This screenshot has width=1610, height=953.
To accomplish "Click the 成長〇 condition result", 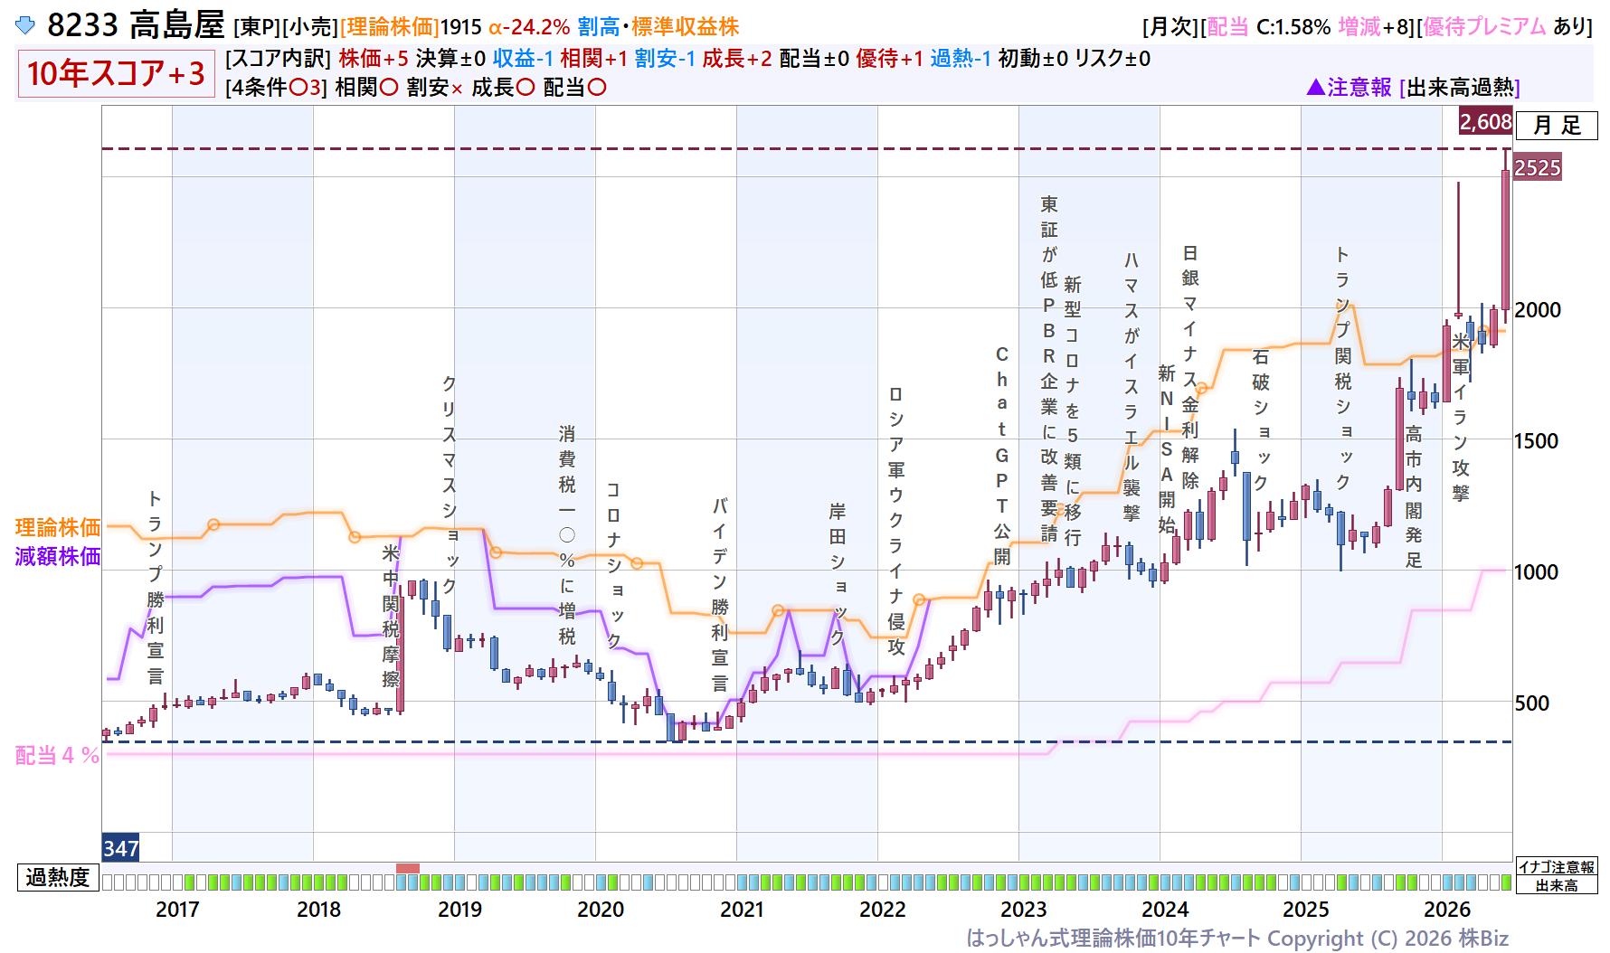I will [x=503, y=88].
